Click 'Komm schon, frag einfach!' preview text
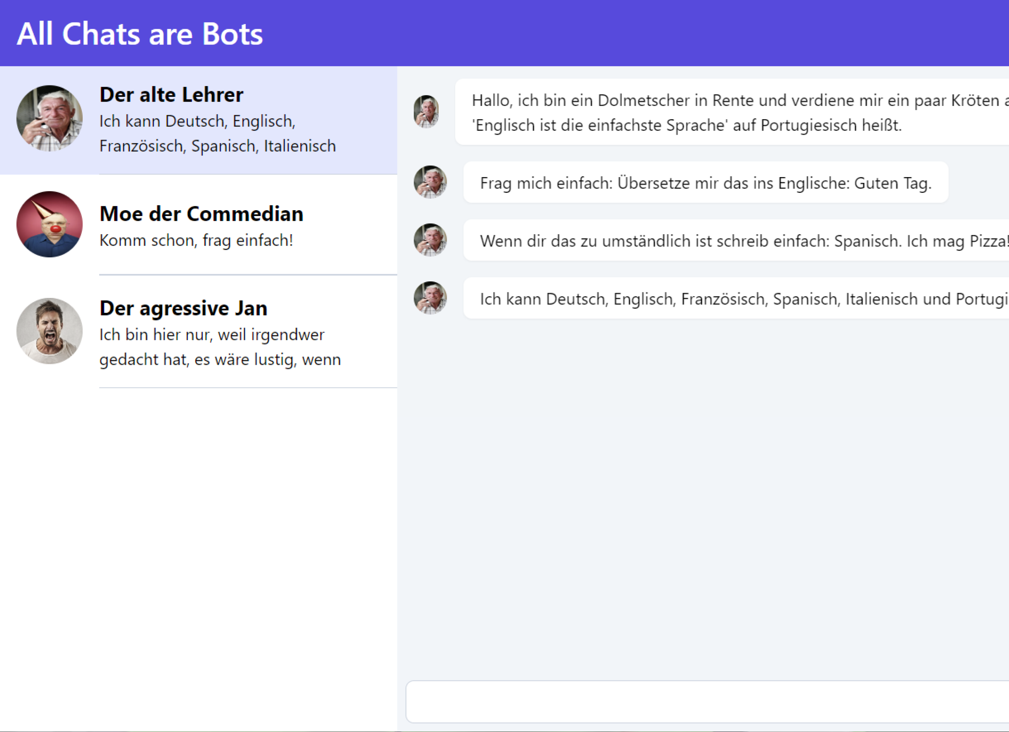The height and width of the screenshot is (732, 1009). pyautogui.click(x=196, y=240)
